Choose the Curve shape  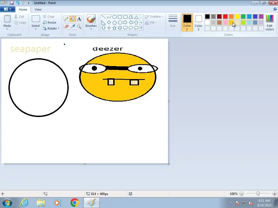pyautogui.click(x=109, y=17)
